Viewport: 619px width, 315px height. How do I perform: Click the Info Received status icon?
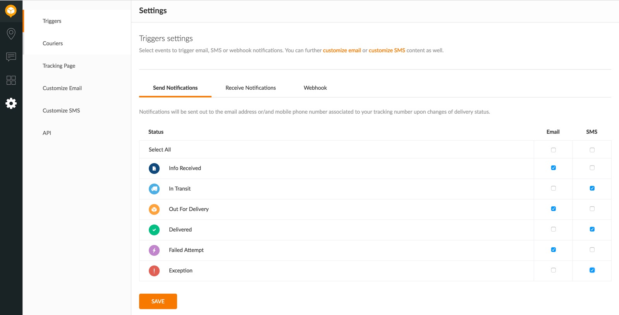(154, 169)
